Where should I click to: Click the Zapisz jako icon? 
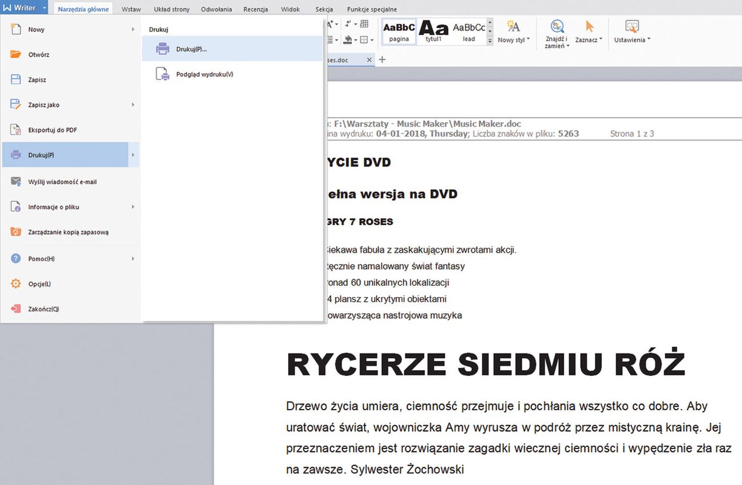click(16, 105)
